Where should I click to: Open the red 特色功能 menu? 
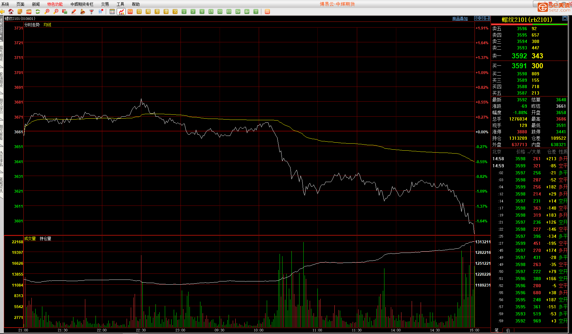coord(55,4)
